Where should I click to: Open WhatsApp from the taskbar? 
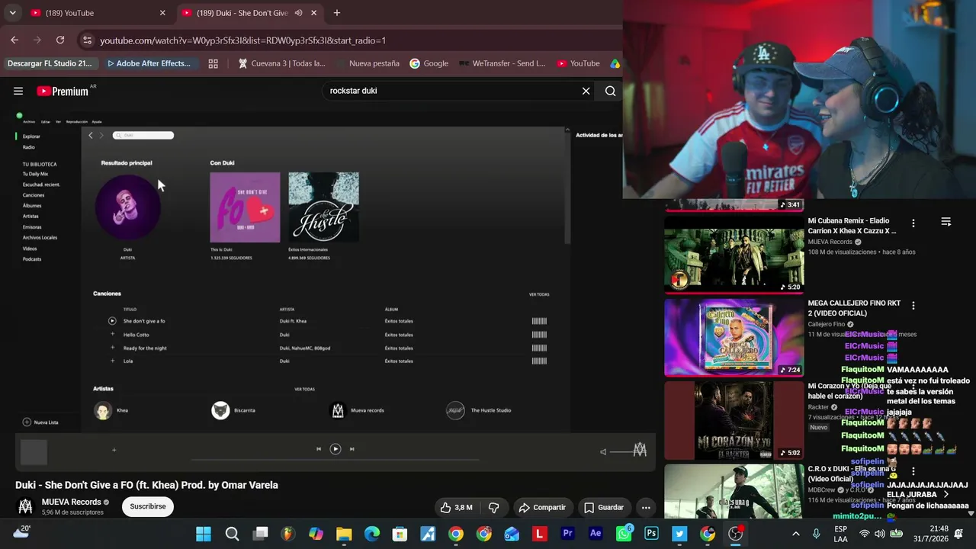point(624,534)
